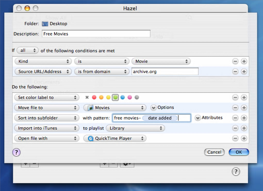Select the orange color label
263x191 pixels.
pyautogui.click(x=101, y=97)
